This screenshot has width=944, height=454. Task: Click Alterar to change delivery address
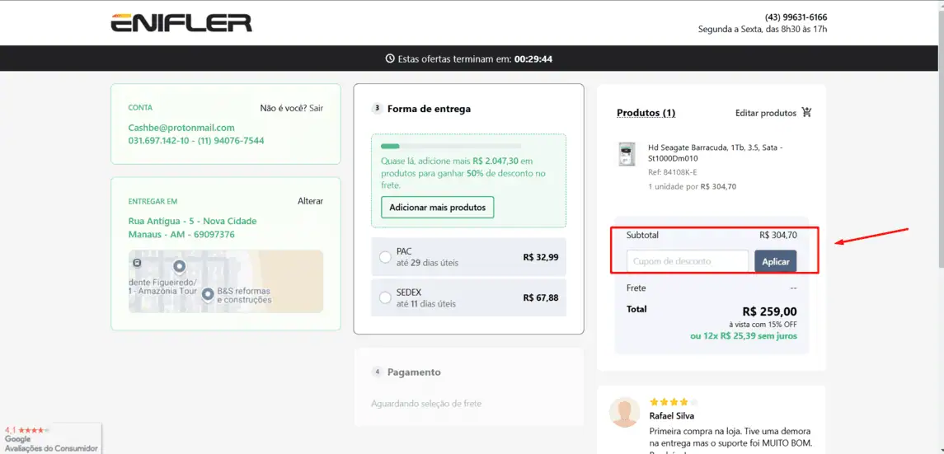click(x=310, y=201)
